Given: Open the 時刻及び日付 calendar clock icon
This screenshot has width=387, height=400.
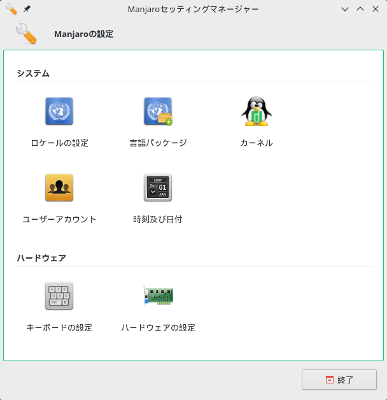Looking at the screenshot, I should [x=158, y=187].
